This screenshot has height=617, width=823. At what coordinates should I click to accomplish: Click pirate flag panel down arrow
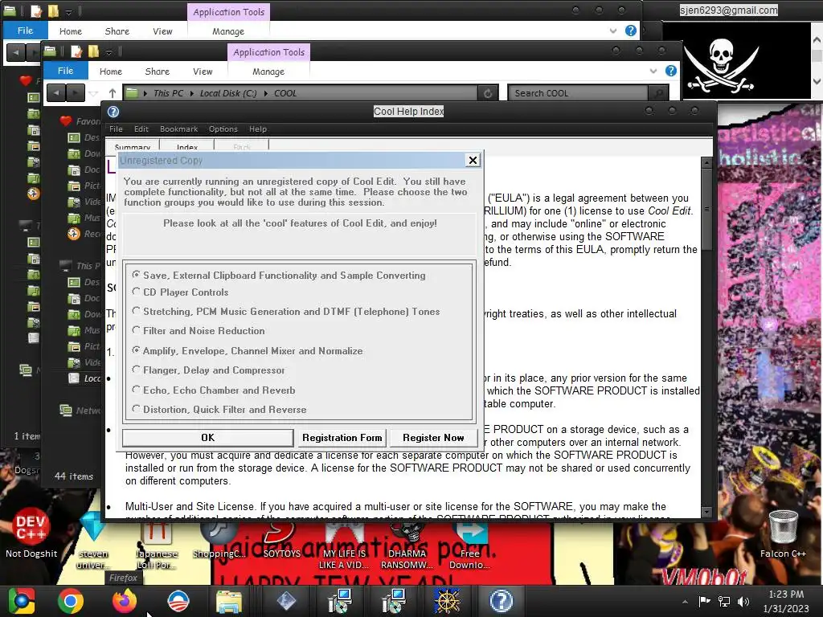(x=817, y=81)
